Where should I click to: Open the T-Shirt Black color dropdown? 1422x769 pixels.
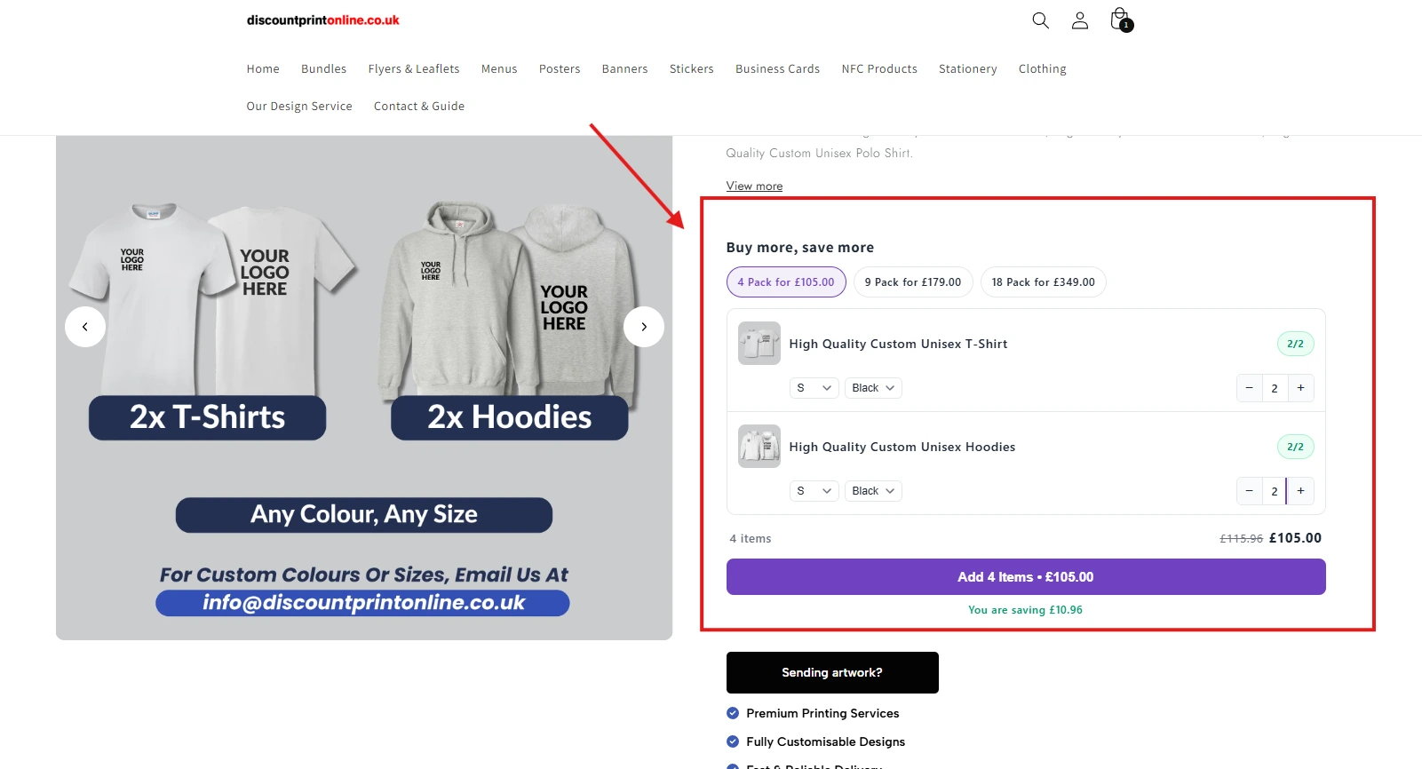[x=872, y=388]
